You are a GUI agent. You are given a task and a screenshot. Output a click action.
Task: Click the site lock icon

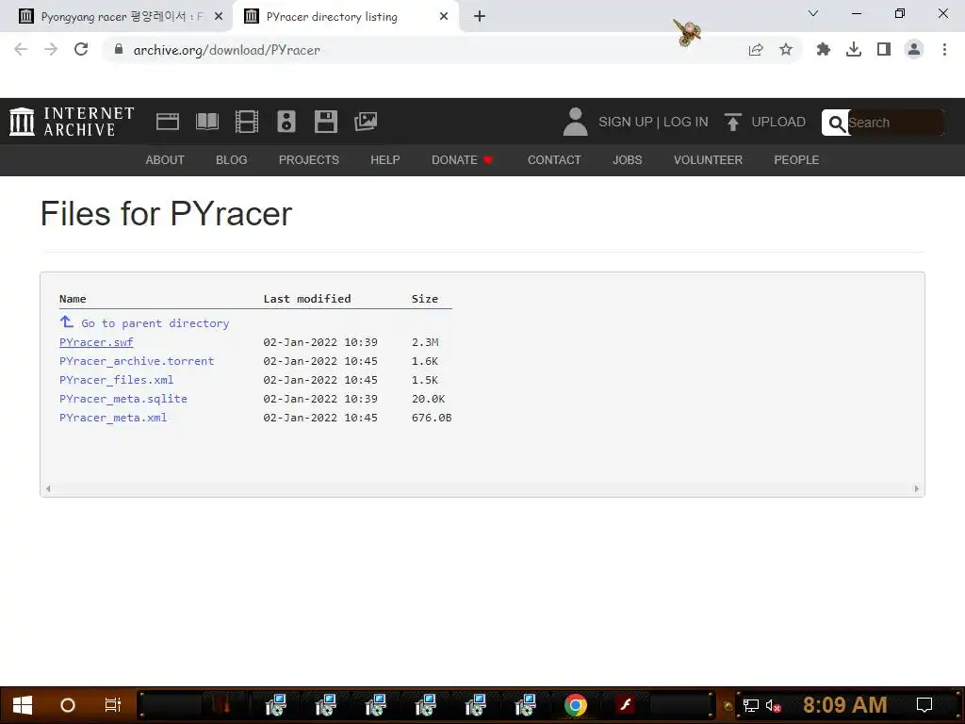[x=119, y=49]
